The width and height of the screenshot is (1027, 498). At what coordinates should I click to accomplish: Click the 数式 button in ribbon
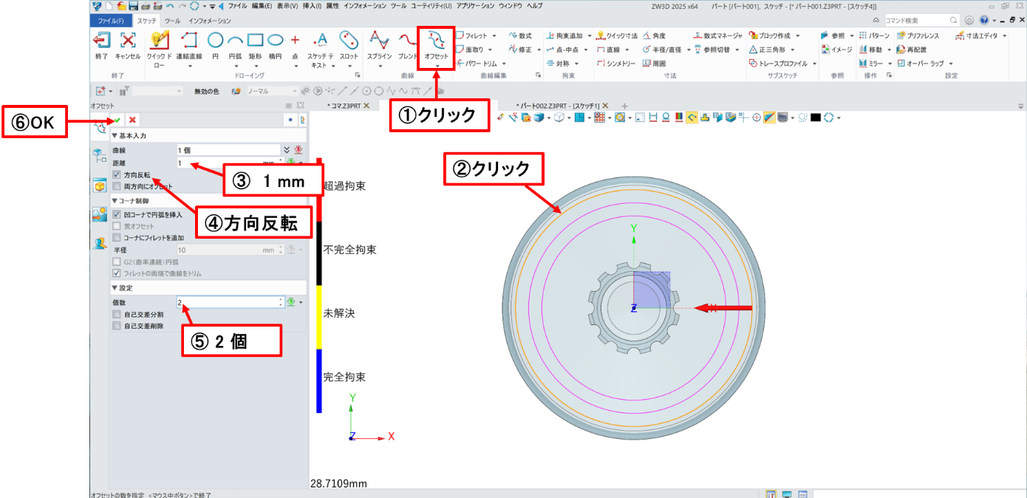[x=521, y=35]
